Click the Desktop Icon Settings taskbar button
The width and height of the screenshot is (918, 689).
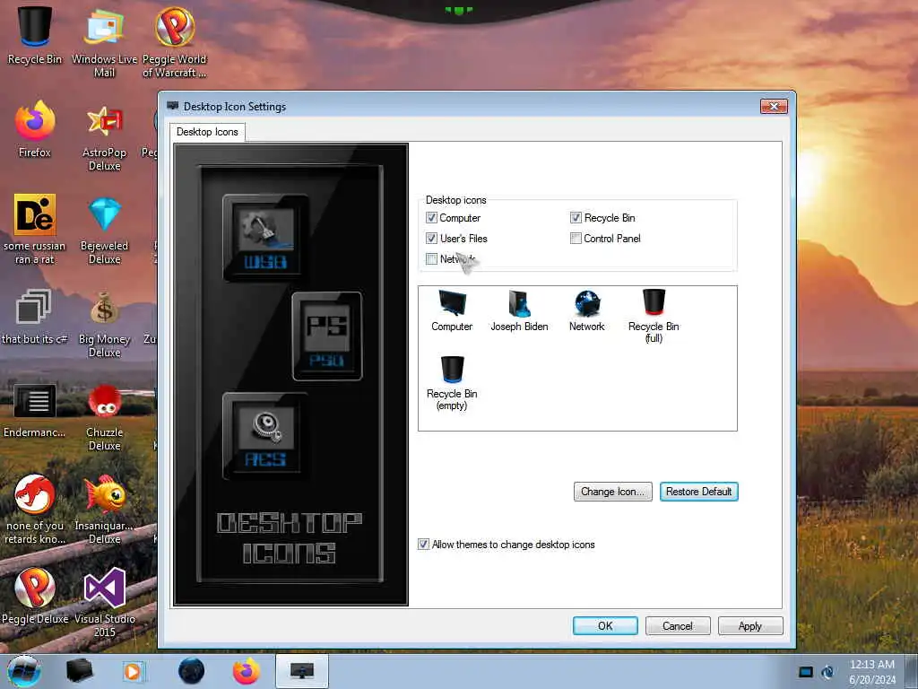[301, 671]
